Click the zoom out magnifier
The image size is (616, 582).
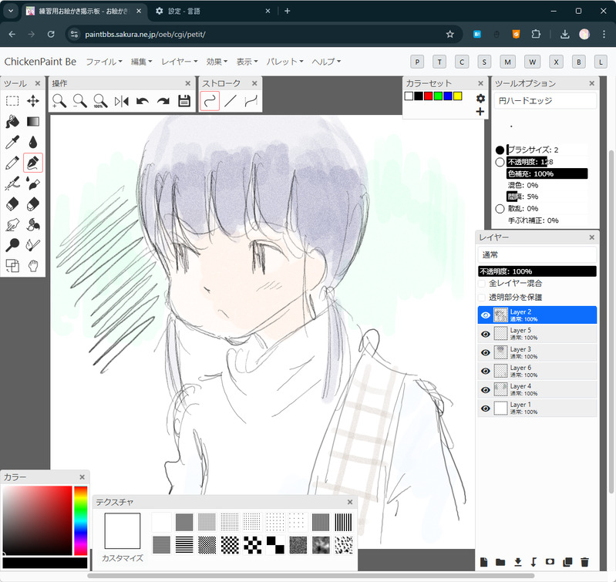click(79, 101)
